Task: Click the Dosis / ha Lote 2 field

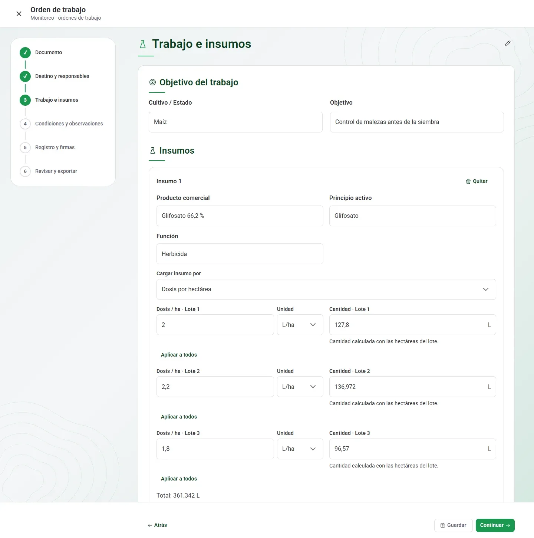Action: pos(215,387)
